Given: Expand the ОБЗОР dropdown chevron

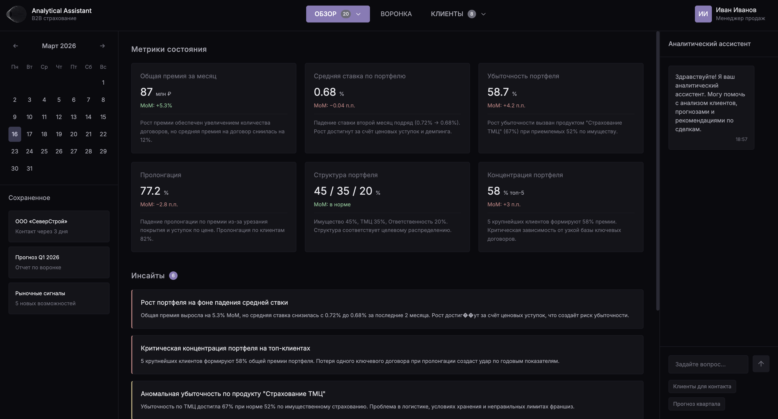Looking at the screenshot, I should (x=359, y=14).
